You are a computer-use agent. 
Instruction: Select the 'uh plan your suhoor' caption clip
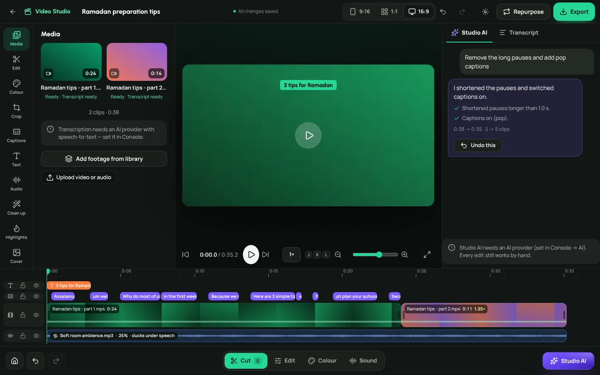[x=355, y=296]
